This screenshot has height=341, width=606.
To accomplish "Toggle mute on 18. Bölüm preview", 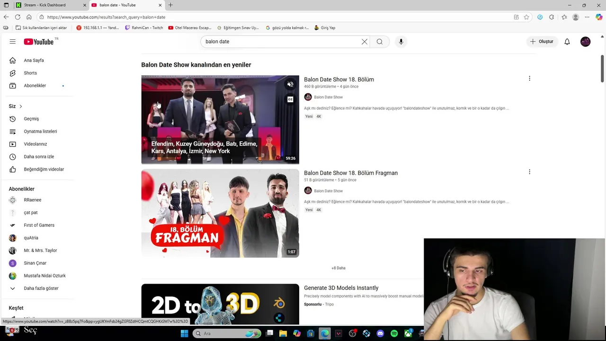I will click(x=290, y=84).
